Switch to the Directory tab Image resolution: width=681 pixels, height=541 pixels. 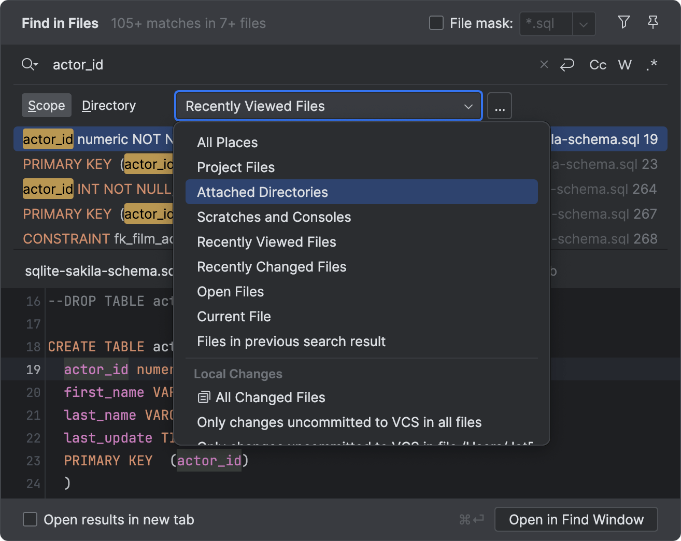(x=108, y=105)
